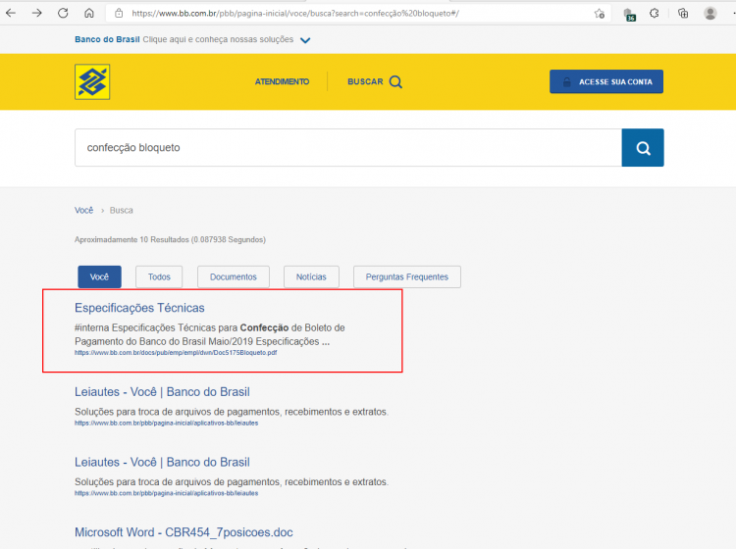
Task: Click the 'confecção bloqueto' search field
Action: pos(348,148)
